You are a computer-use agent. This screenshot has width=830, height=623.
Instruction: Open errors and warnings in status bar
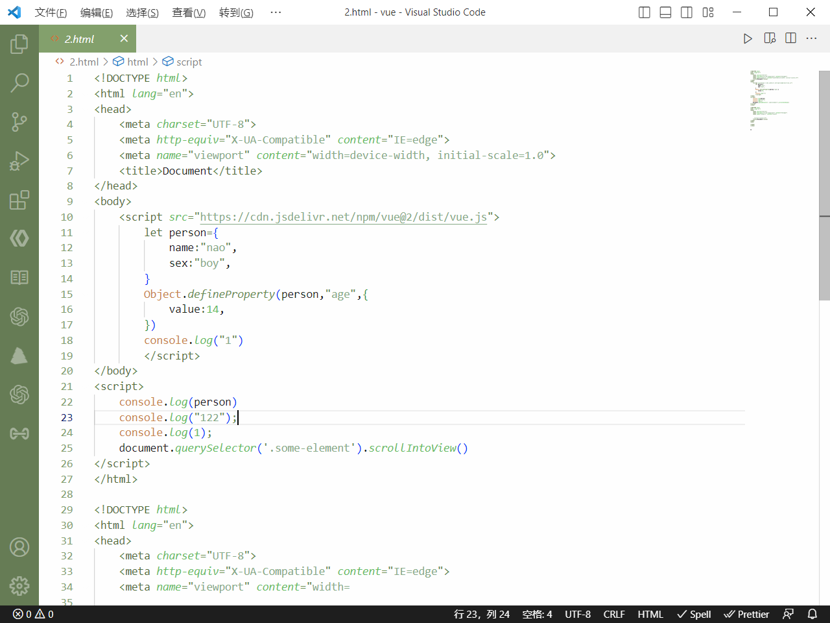click(33, 614)
